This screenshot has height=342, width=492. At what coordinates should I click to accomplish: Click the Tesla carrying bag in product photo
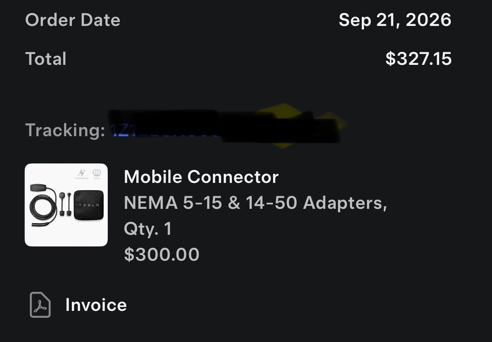(x=89, y=205)
